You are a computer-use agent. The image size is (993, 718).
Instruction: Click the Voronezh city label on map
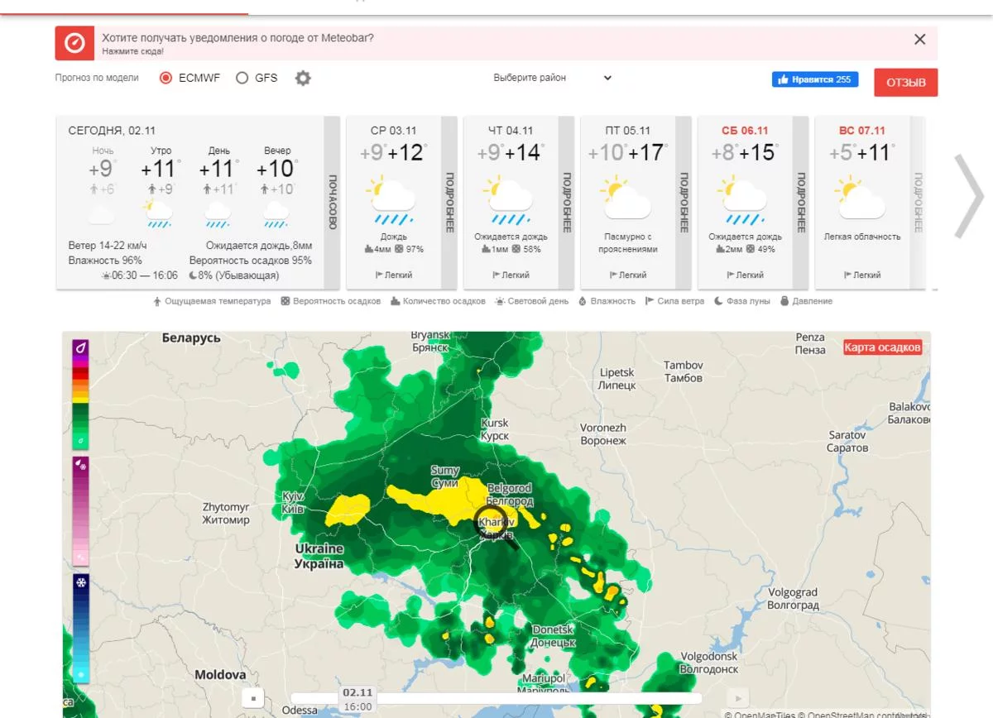(x=603, y=434)
